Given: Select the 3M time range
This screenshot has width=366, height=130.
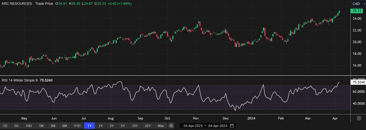Looking at the screenshot, I should pyautogui.click(x=53, y=126).
